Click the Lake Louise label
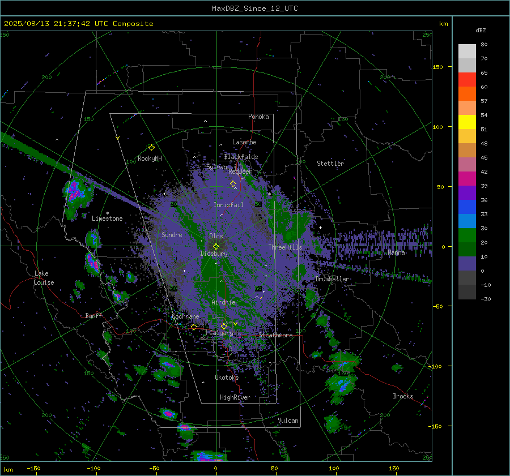The image size is (510, 476). pyautogui.click(x=44, y=278)
